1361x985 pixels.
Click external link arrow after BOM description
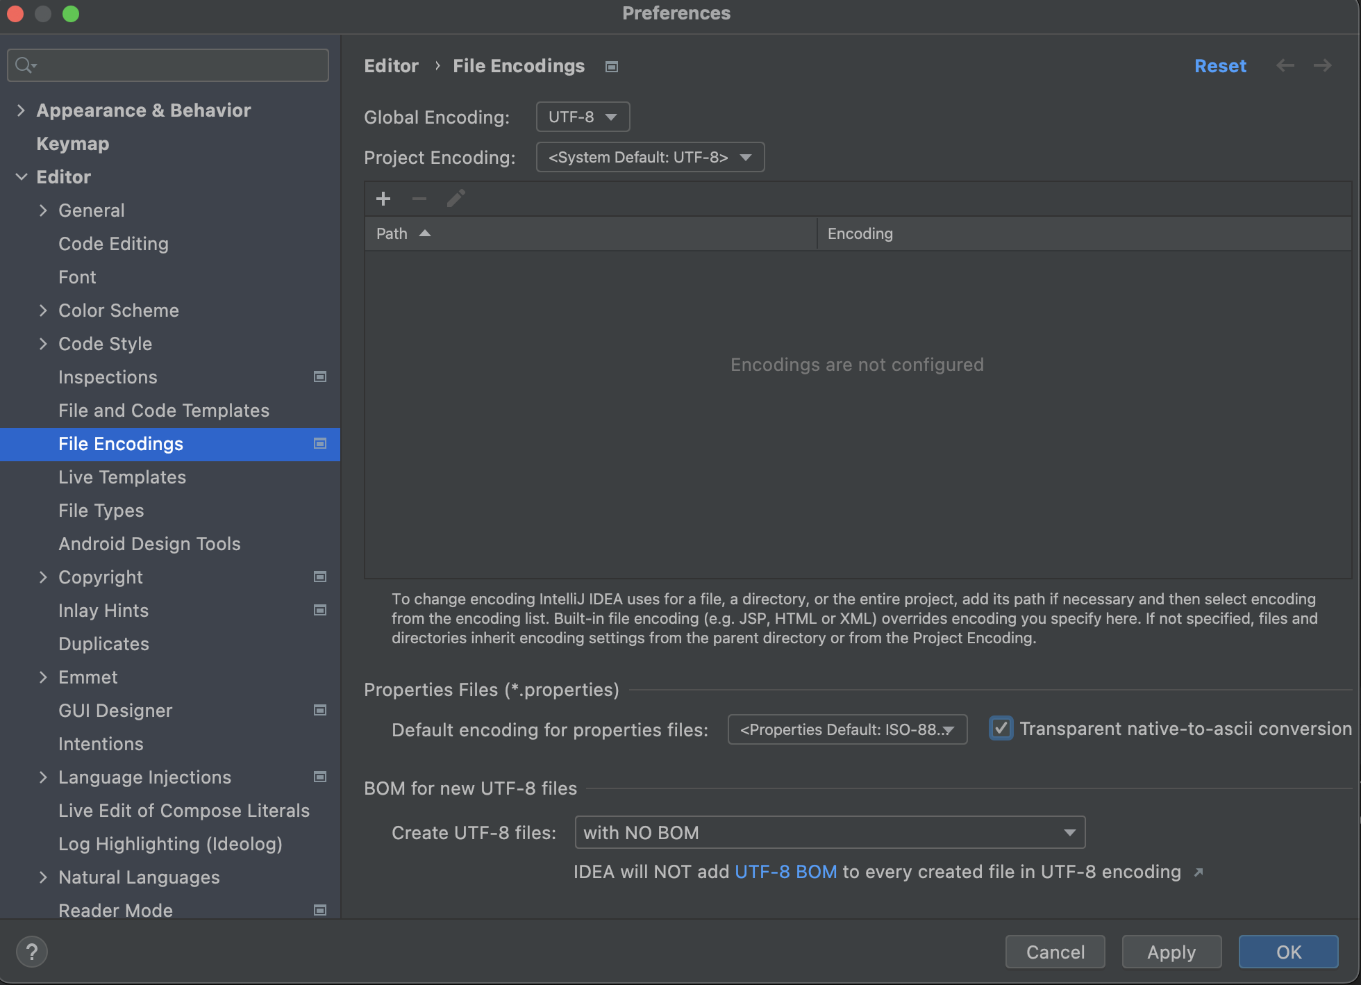[1199, 872]
